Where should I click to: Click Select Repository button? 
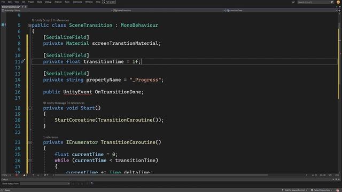(x=322, y=190)
